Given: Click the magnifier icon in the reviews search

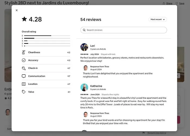Looking at the screenshot, I should point(84,30).
